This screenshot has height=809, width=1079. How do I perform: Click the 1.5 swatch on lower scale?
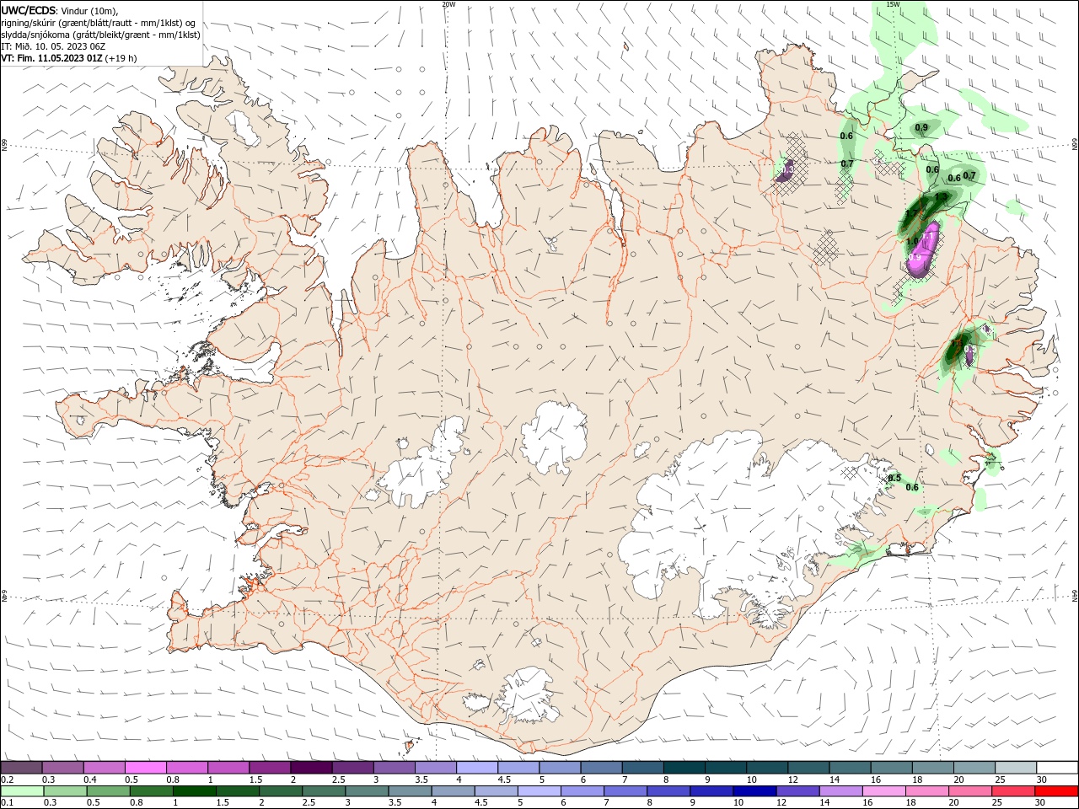pos(237,791)
